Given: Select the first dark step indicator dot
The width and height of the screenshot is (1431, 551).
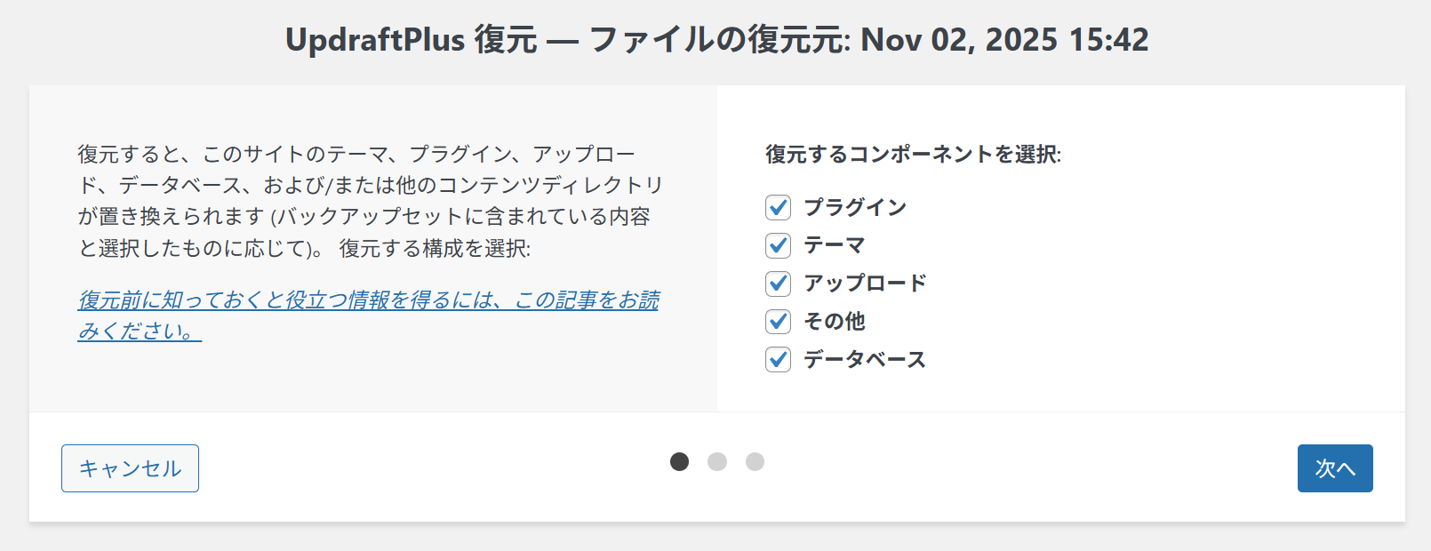Looking at the screenshot, I should click(x=679, y=461).
